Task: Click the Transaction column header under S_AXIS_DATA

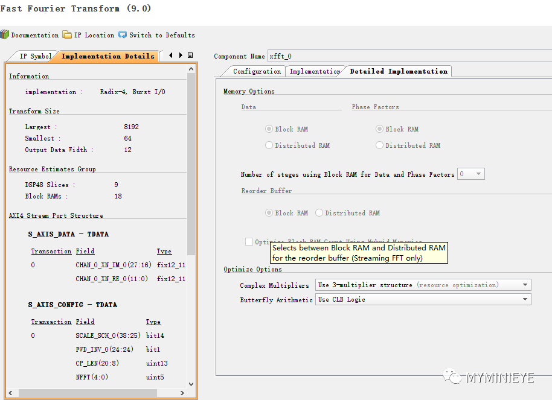Action: [x=51, y=251]
